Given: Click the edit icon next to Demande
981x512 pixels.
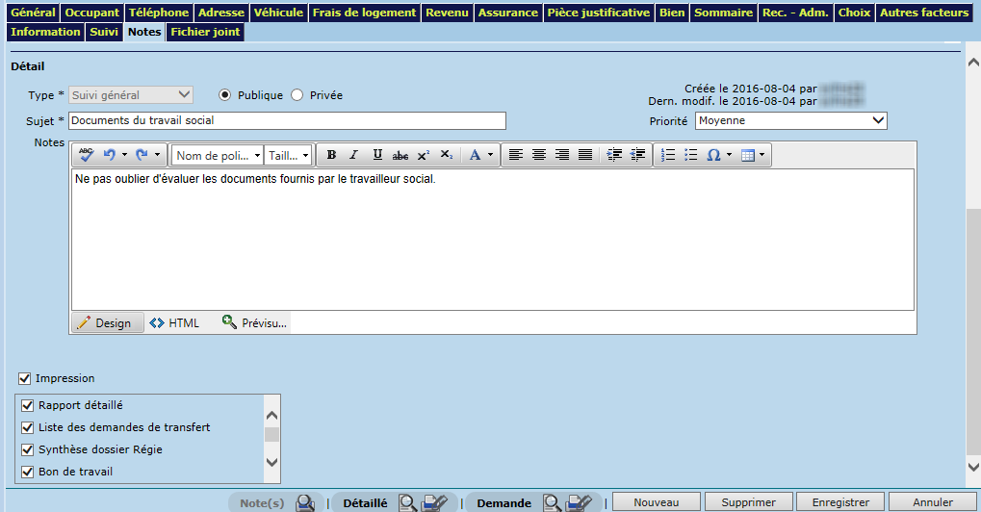Looking at the screenshot, I should tap(579, 502).
